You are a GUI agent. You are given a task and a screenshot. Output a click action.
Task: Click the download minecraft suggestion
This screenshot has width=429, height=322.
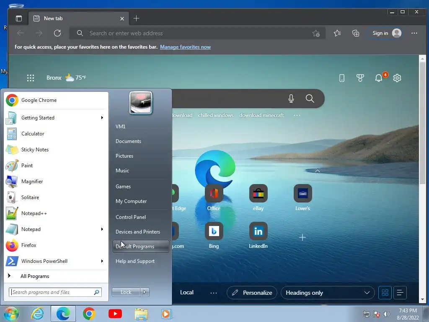(261, 115)
